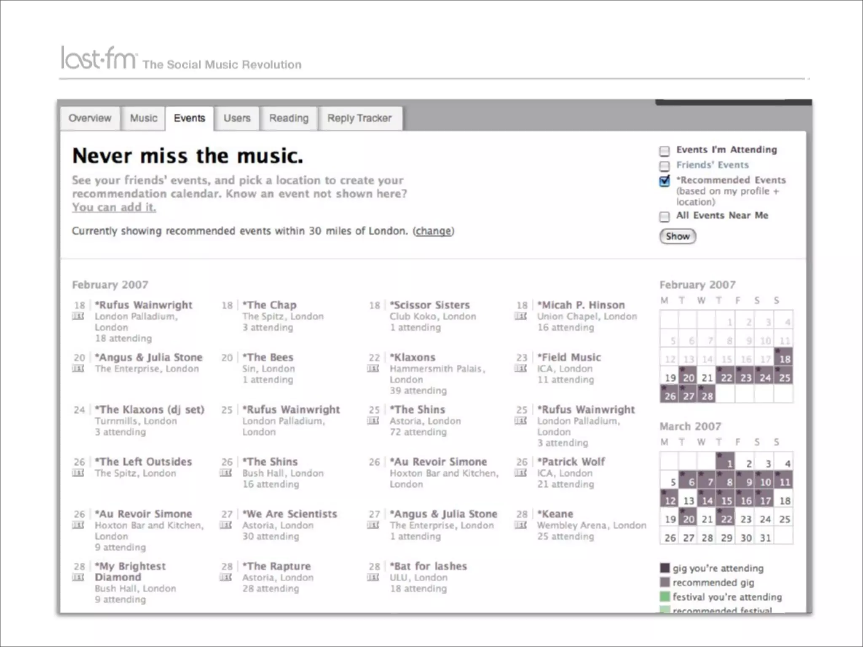
Task: Select the Events tab
Action: (189, 118)
